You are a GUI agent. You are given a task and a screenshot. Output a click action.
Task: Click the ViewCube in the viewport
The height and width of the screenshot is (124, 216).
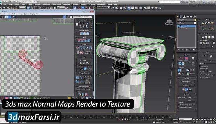[169, 22]
